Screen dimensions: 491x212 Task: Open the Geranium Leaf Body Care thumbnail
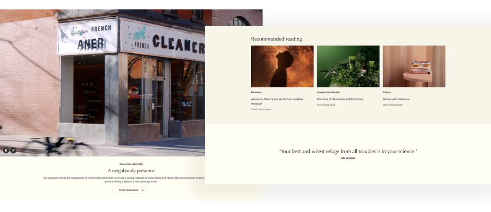pos(348,67)
